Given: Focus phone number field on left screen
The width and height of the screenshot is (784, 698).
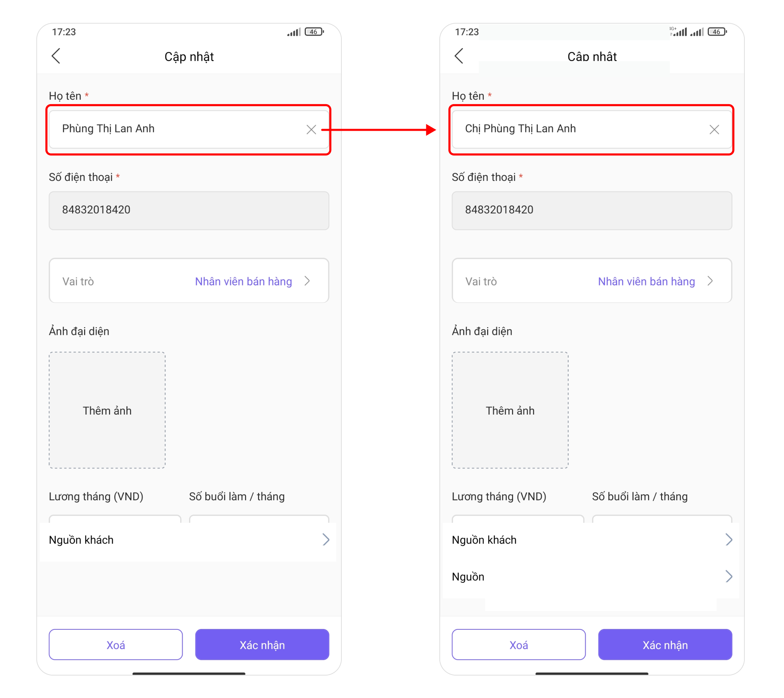Looking at the screenshot, I should click(189, 210).
